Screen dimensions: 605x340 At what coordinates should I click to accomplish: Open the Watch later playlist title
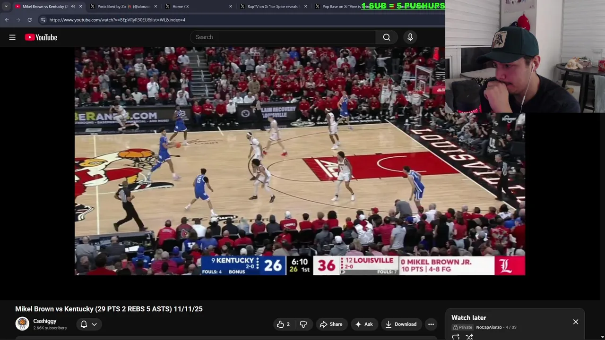coord(469,318)
